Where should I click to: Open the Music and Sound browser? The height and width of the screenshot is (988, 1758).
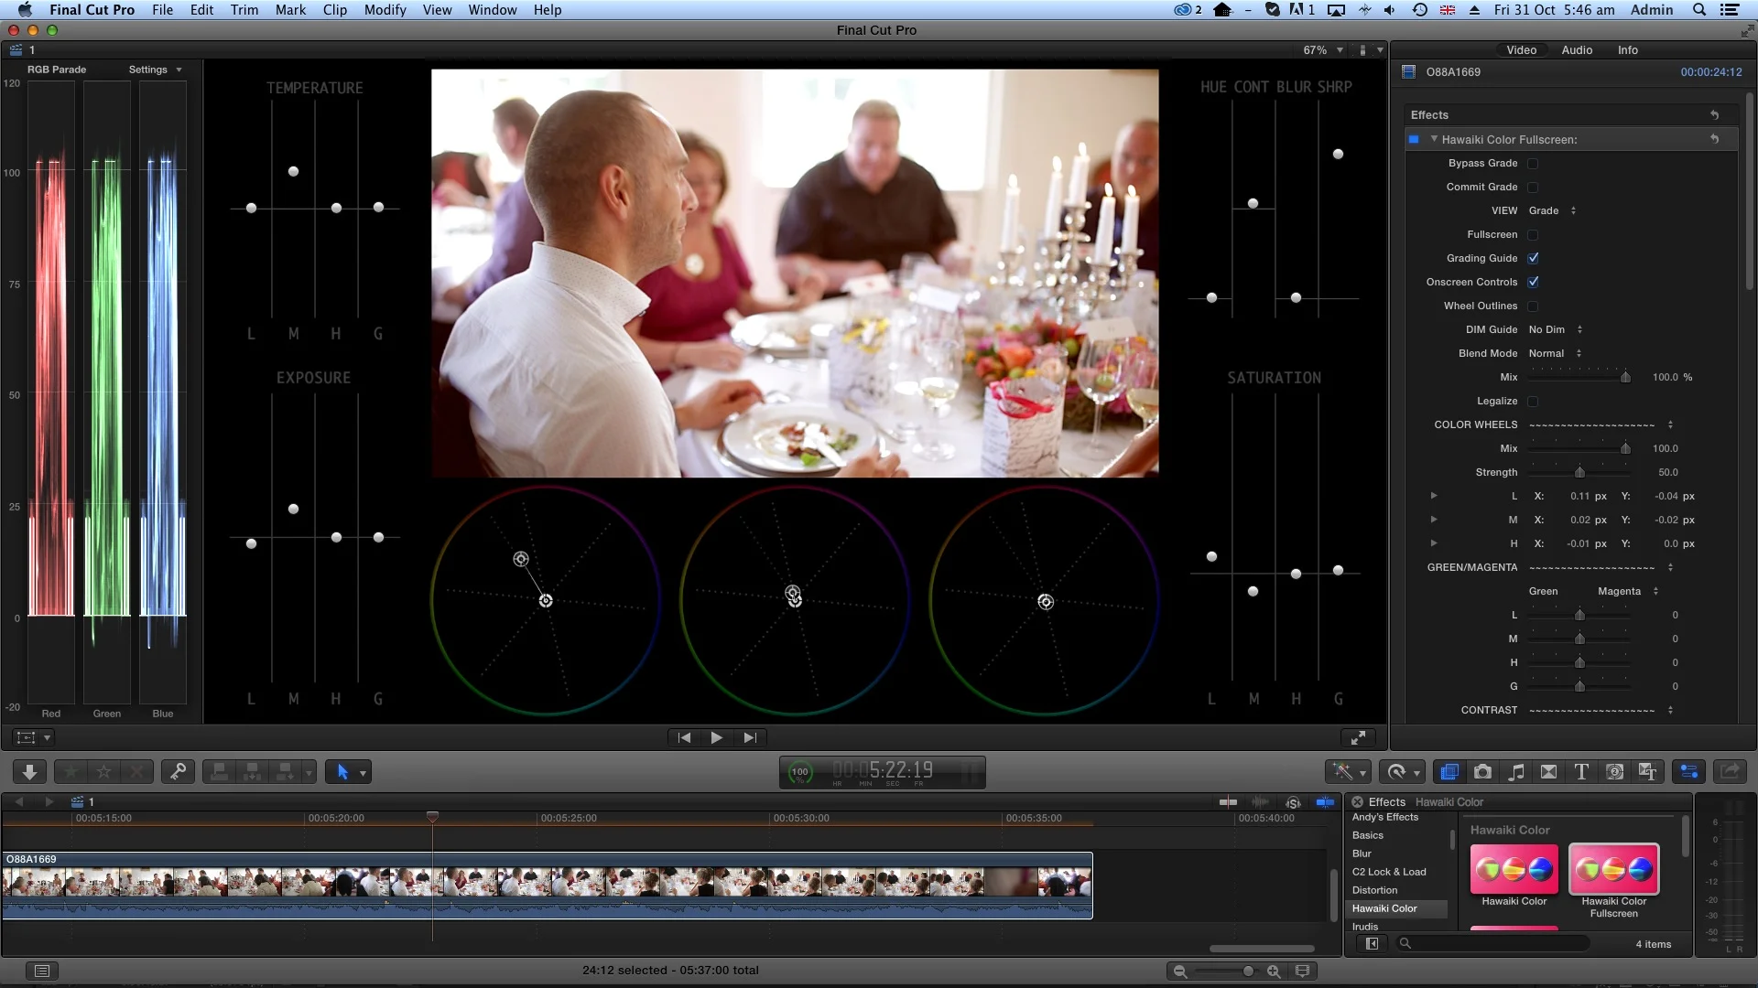coord(1516,772)
